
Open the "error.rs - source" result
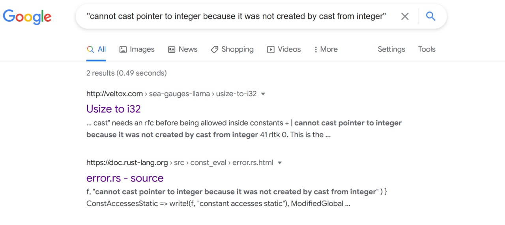point(125,178)
